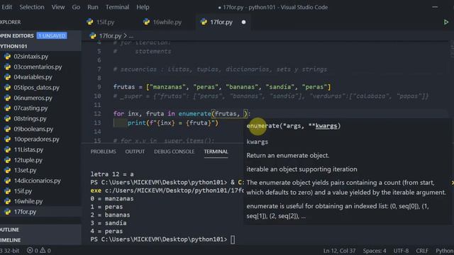Click the enumerate call on line 12
Image resolution: width=454 pixels, height=255 pixels.
tap(194, 113)
